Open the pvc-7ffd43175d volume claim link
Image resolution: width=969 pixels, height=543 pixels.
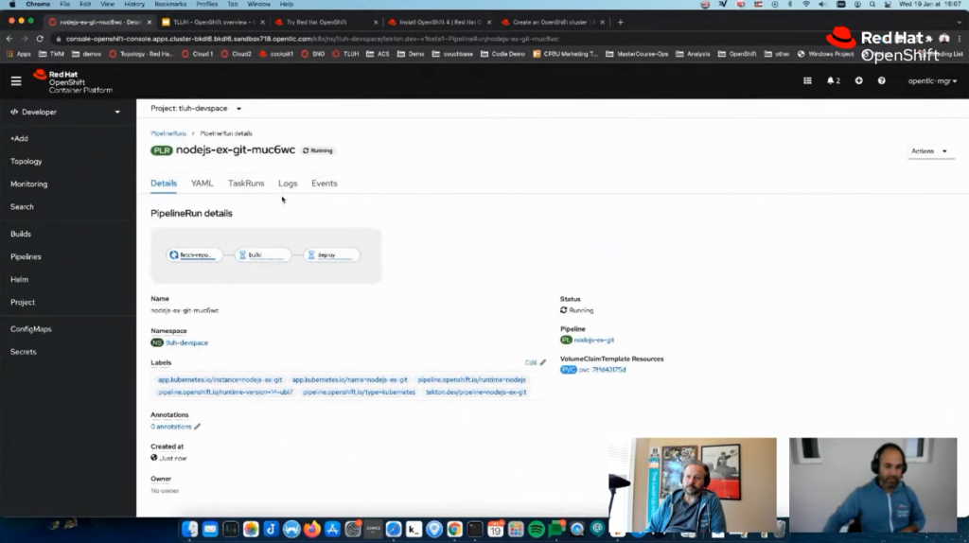coord(602,370)
